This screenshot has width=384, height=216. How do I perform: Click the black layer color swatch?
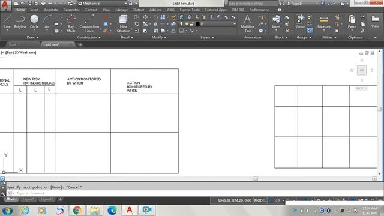tap(197, 24)
